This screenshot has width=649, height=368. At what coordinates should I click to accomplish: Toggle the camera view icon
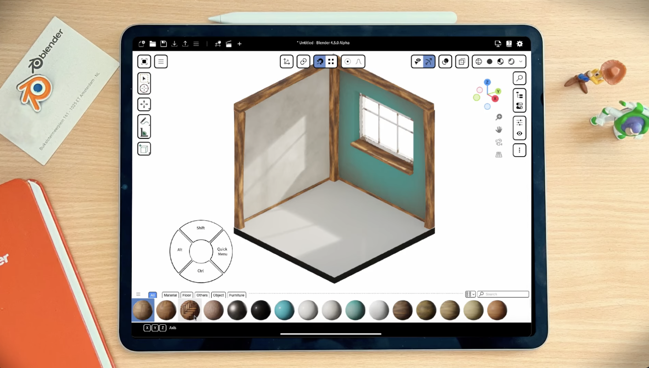pos(499,142)
